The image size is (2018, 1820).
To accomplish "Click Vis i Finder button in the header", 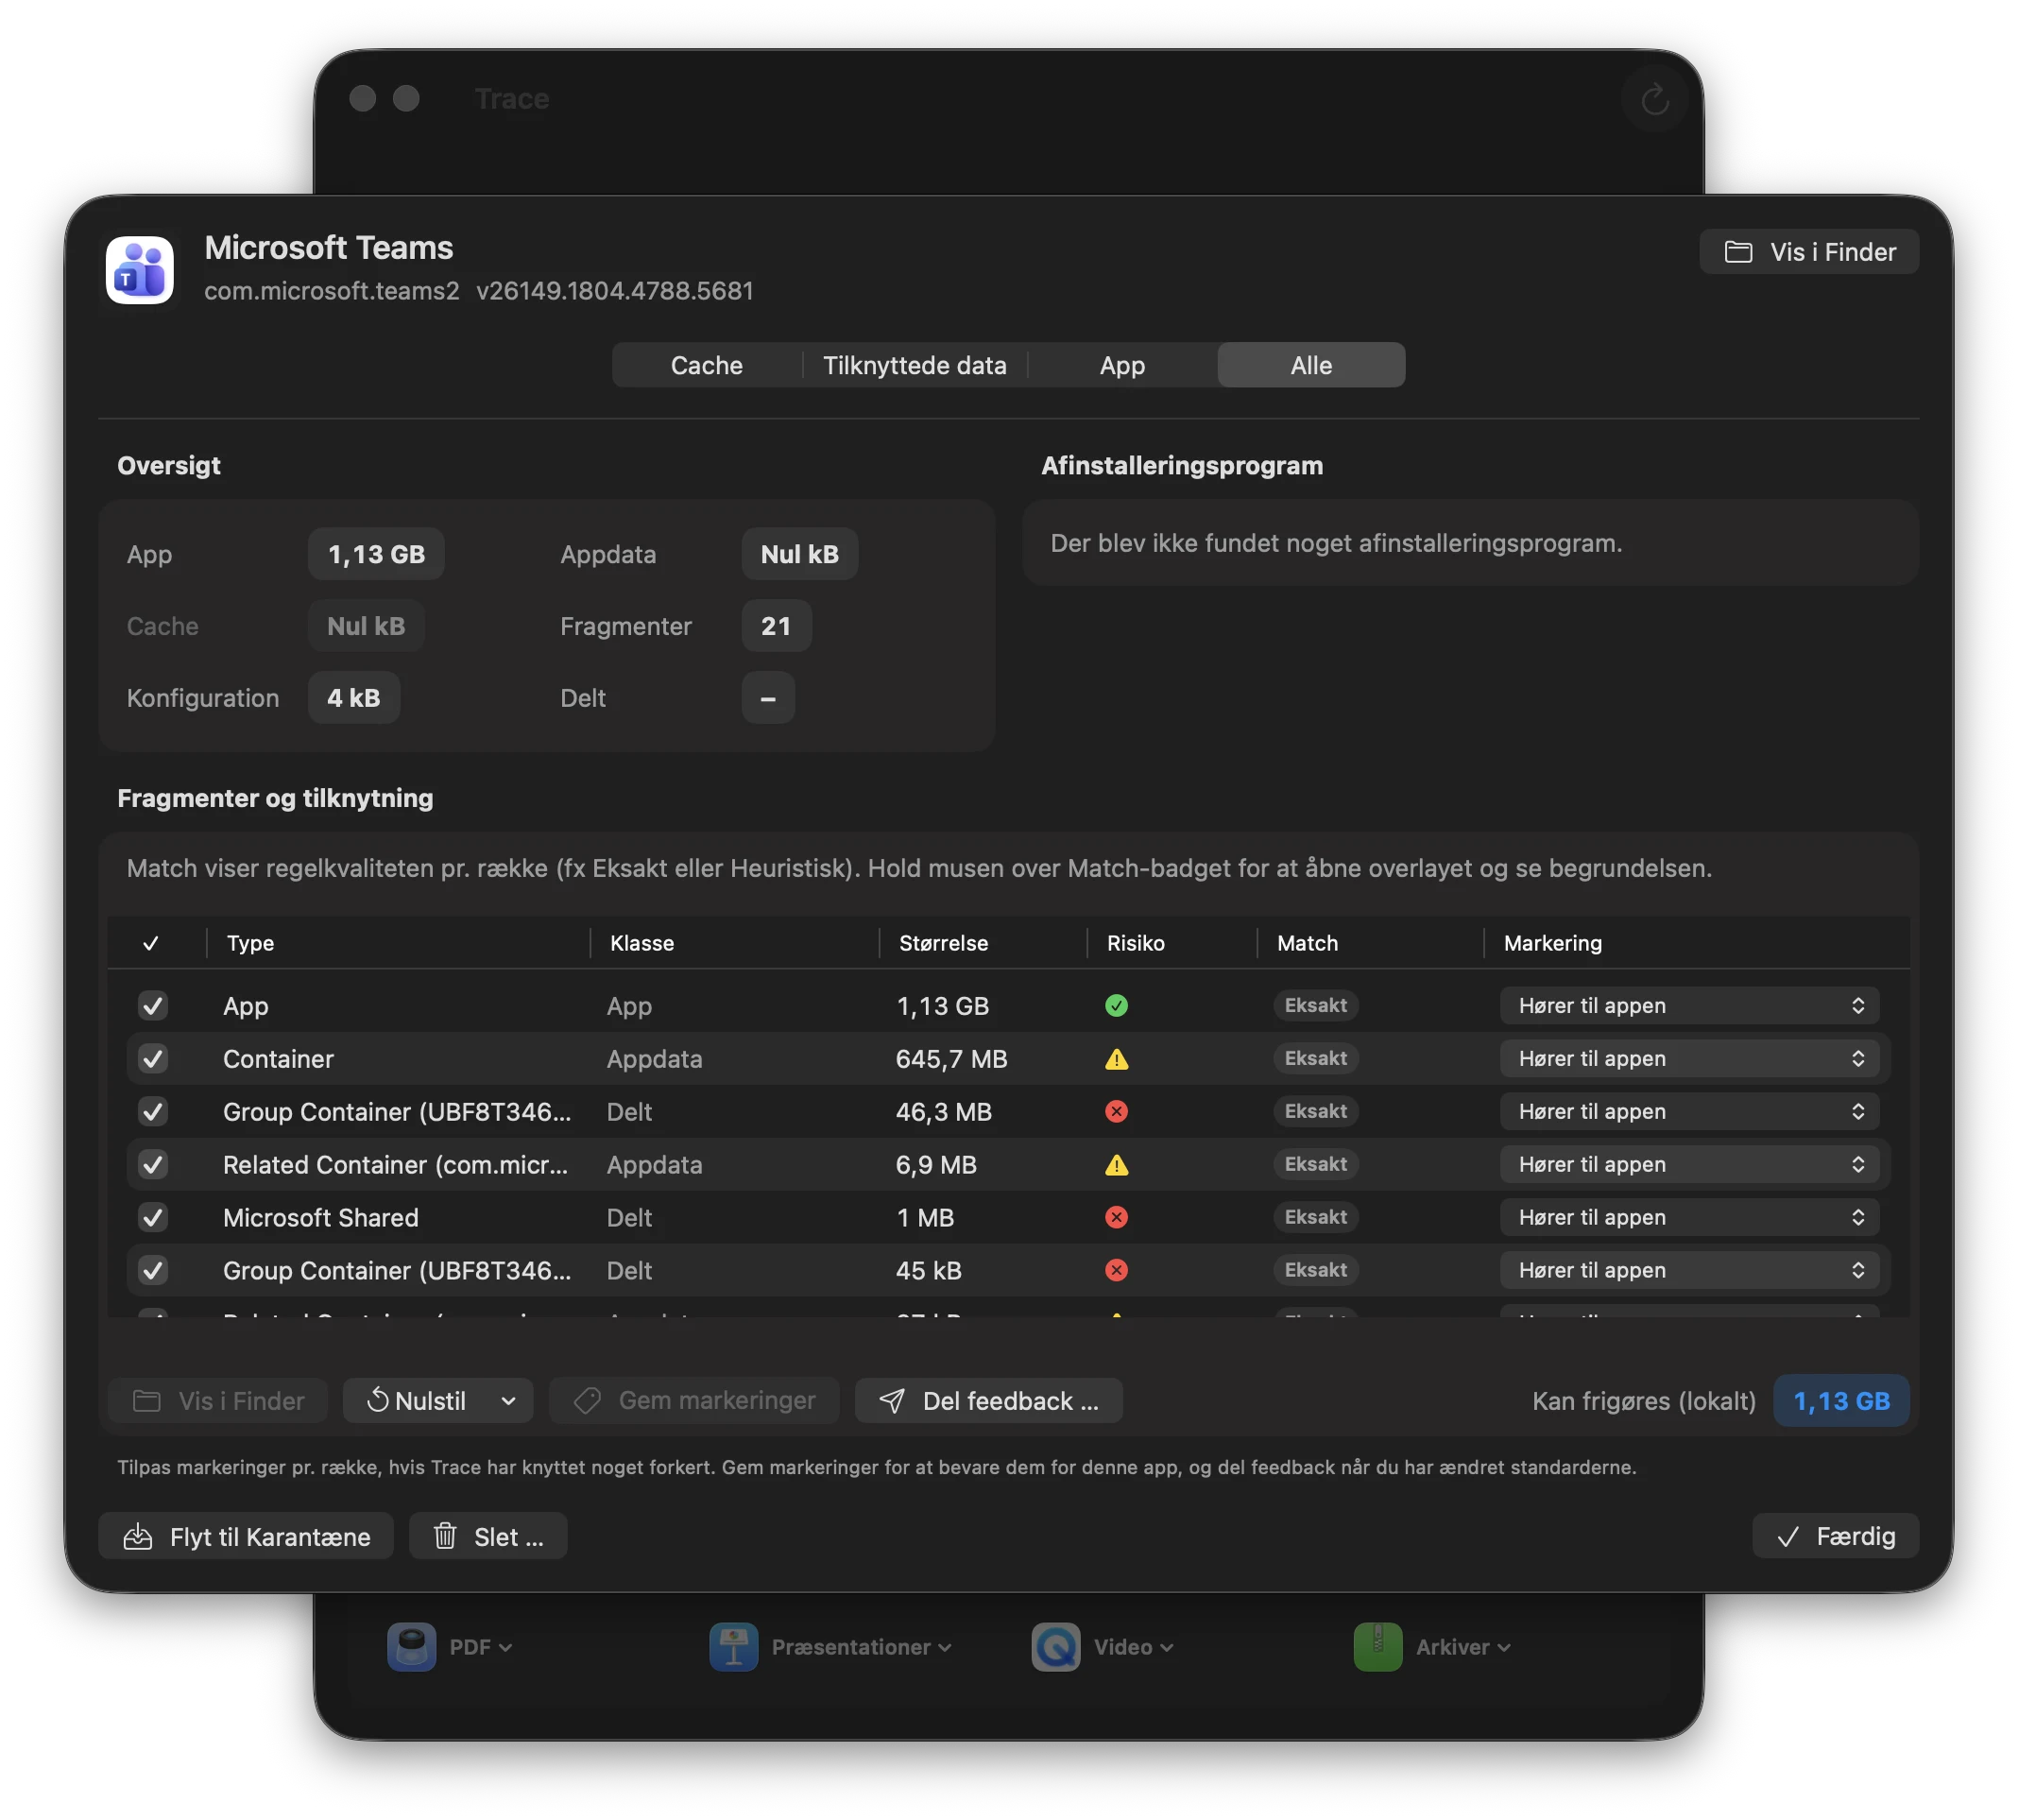I will point(1808,252).
